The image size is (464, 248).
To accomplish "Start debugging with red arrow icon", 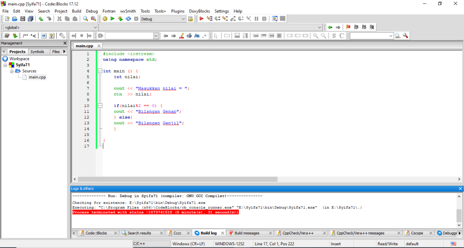I will click(202, 19).
